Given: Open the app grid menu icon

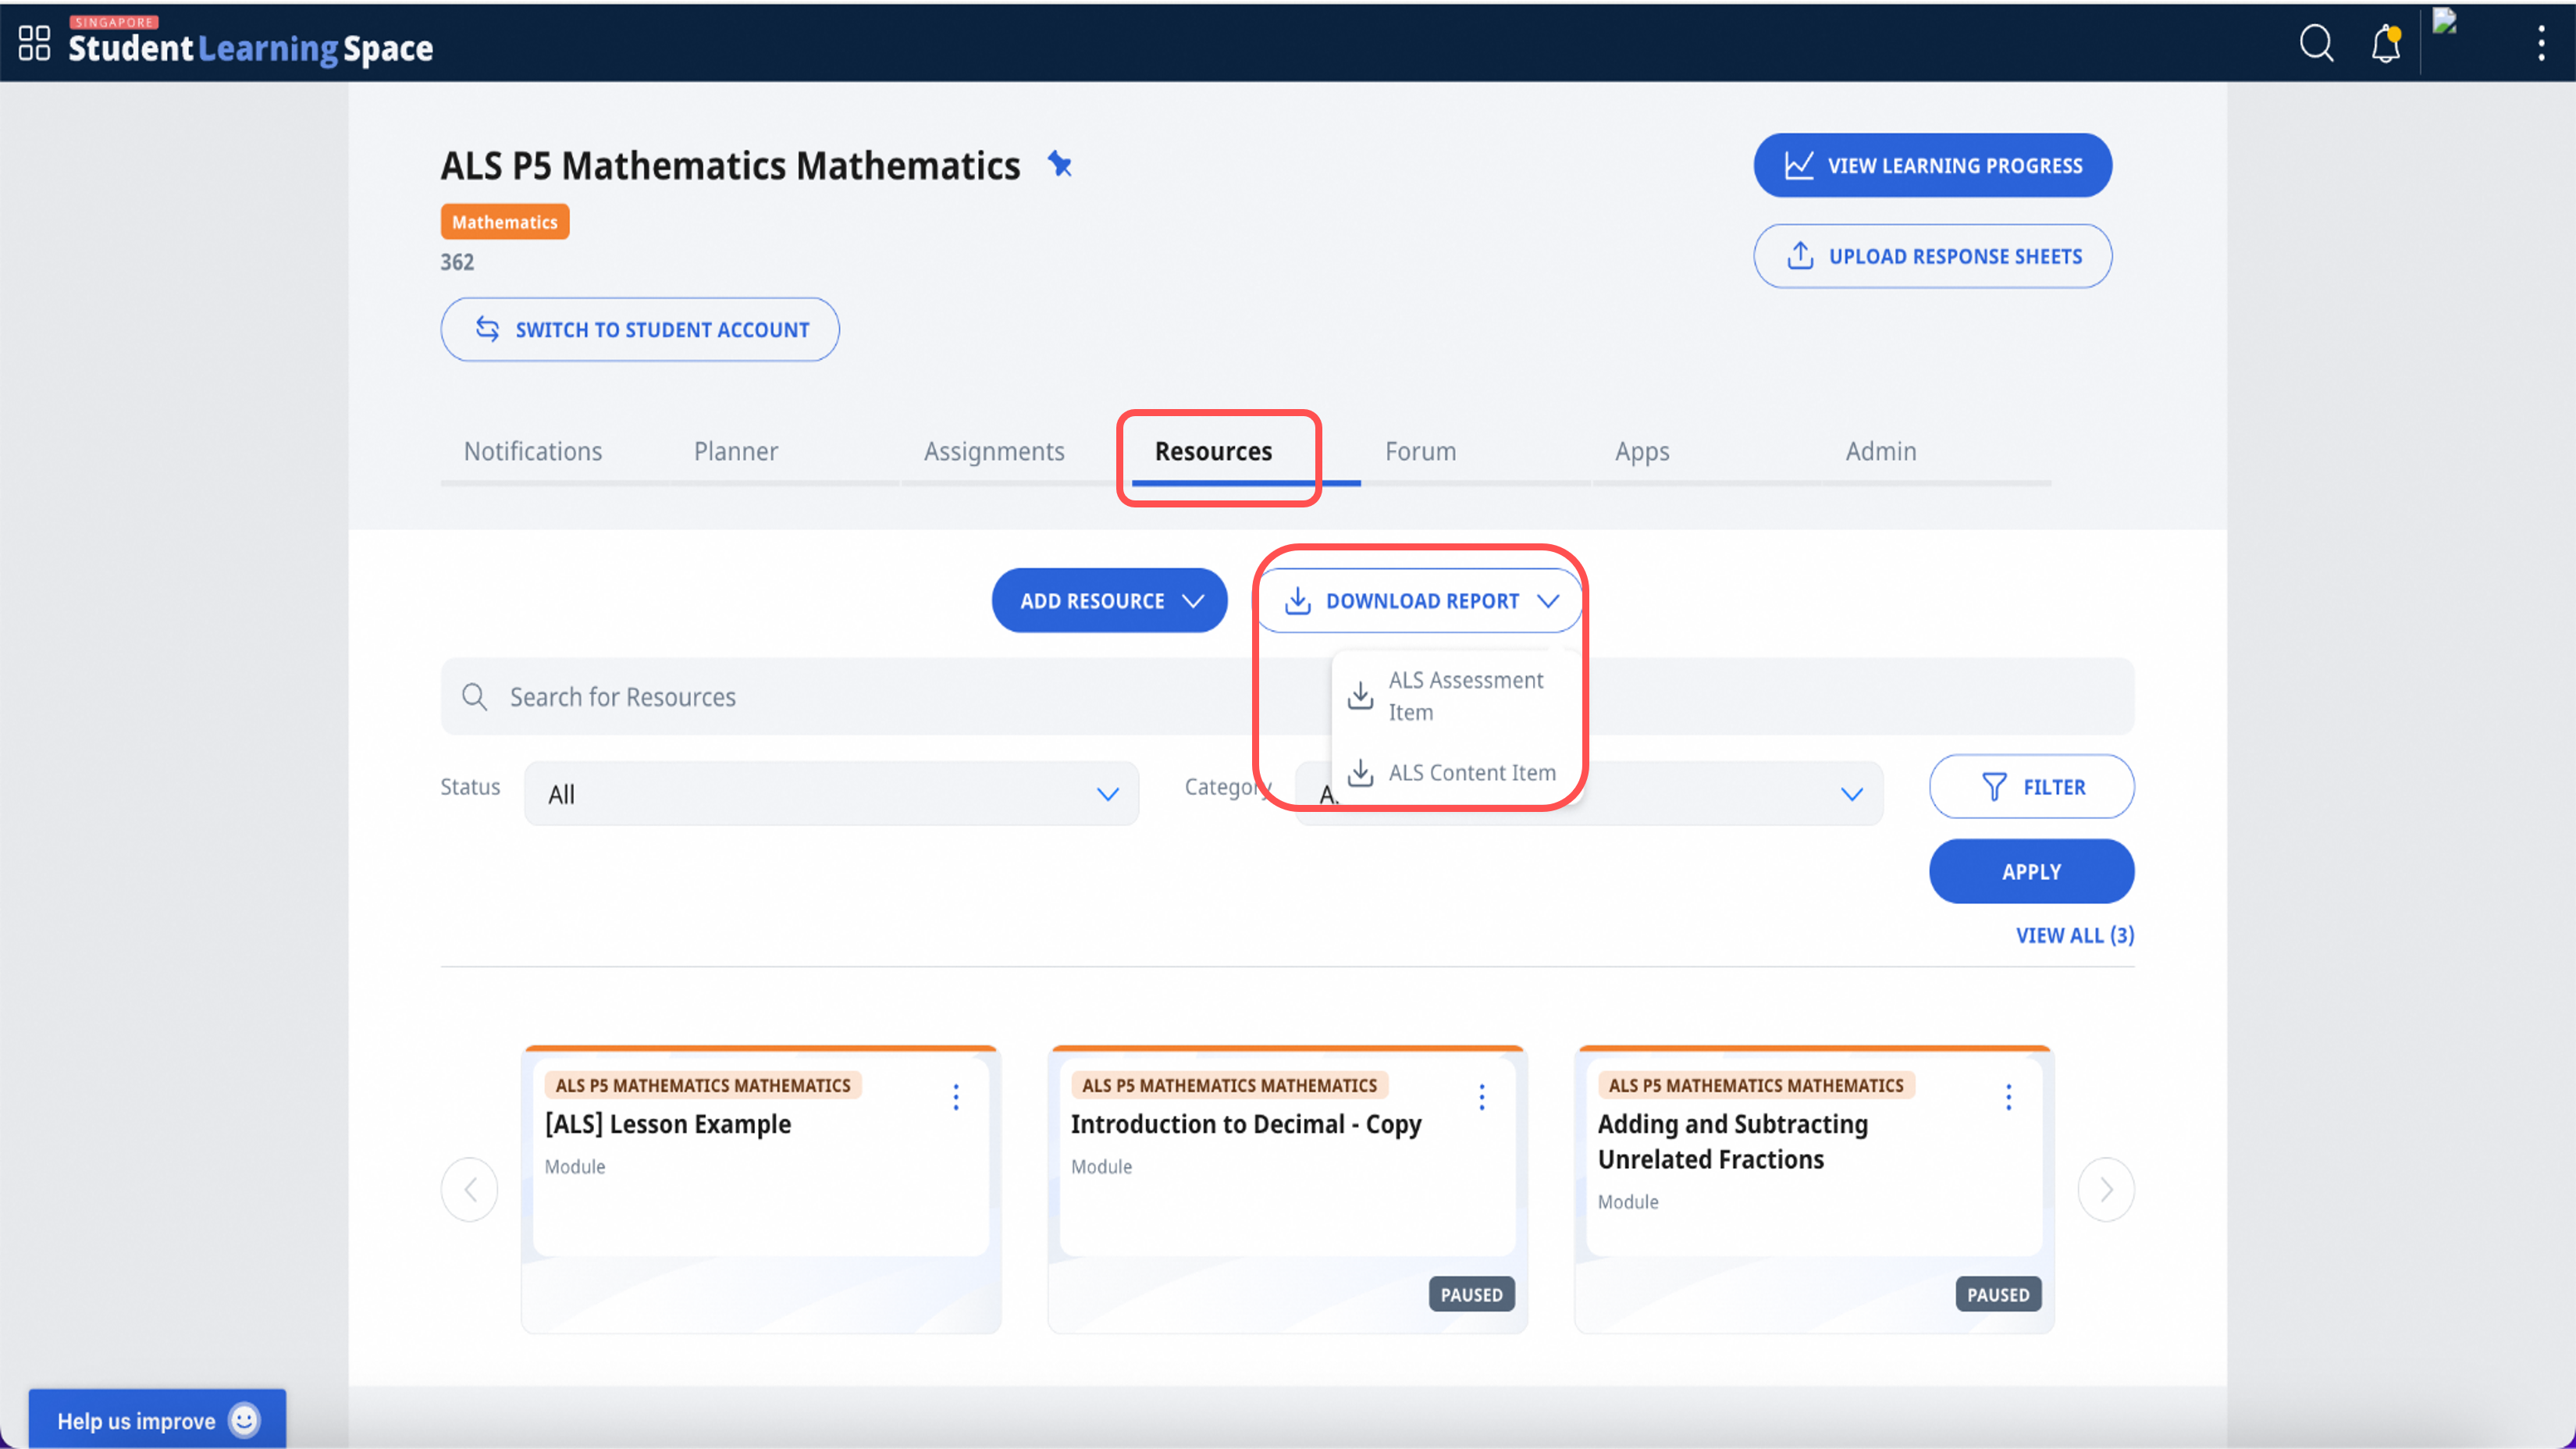Looking at the screenshot, I should 34,43.
